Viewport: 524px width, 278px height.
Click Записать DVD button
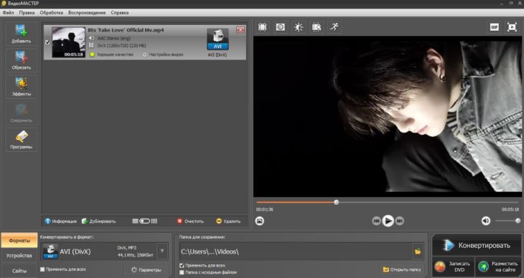point(453,267)
